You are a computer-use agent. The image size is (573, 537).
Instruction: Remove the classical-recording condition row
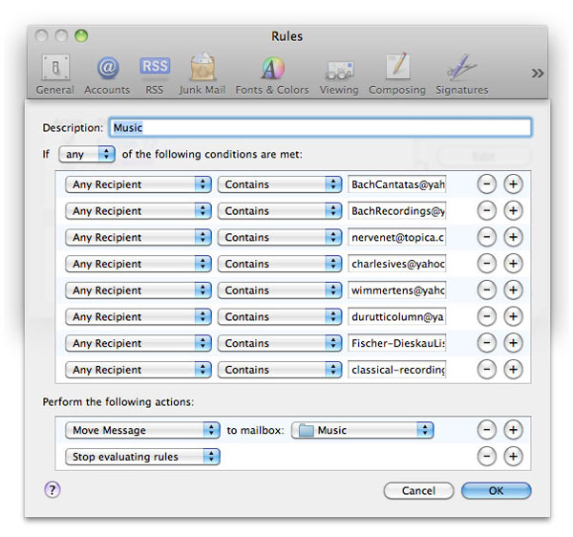[x=487, y=369]
